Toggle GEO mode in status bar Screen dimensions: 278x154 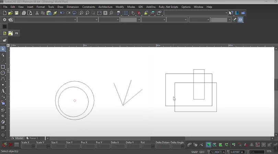click(x=202, y=152)
